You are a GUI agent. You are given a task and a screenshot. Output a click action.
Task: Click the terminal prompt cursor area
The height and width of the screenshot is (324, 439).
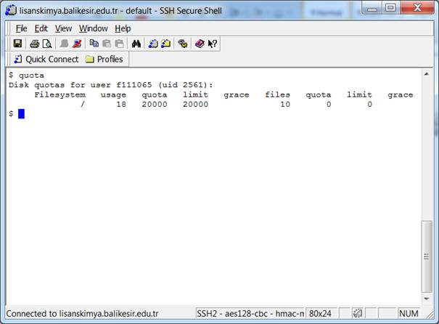(22, 114)
